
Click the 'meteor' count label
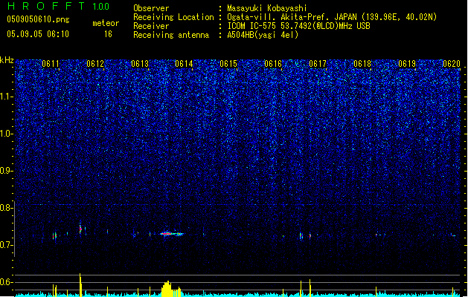coord(106,23)
